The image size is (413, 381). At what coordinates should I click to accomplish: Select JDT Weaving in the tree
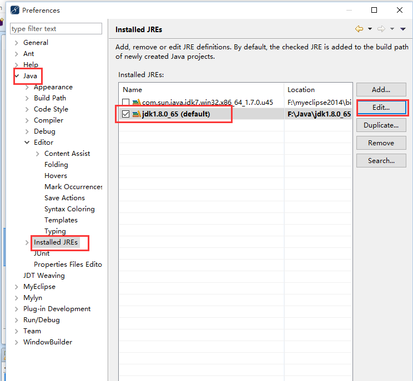point(44,276)
